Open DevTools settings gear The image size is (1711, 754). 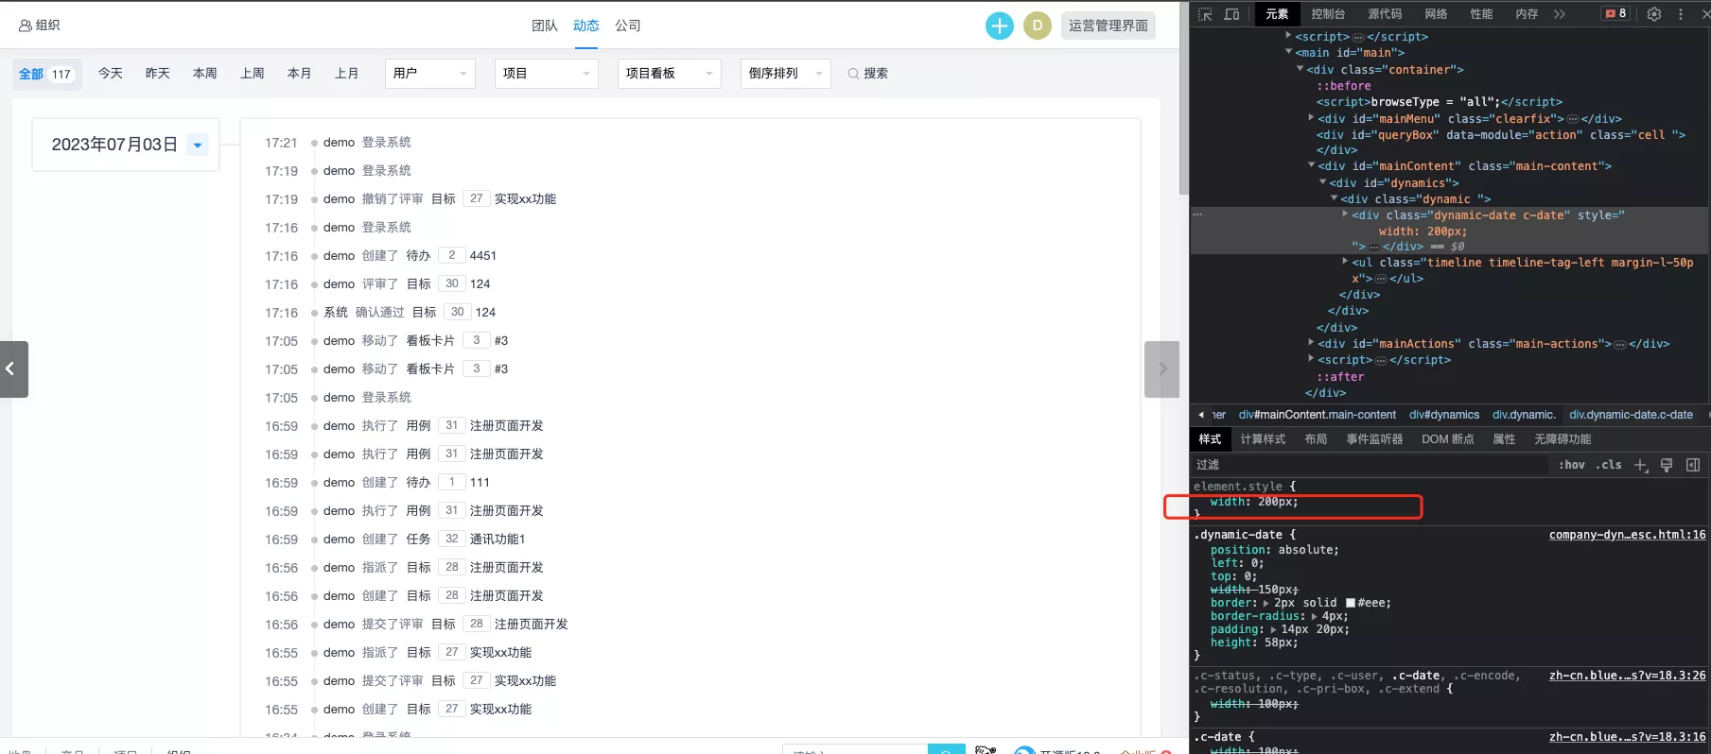1654,14
